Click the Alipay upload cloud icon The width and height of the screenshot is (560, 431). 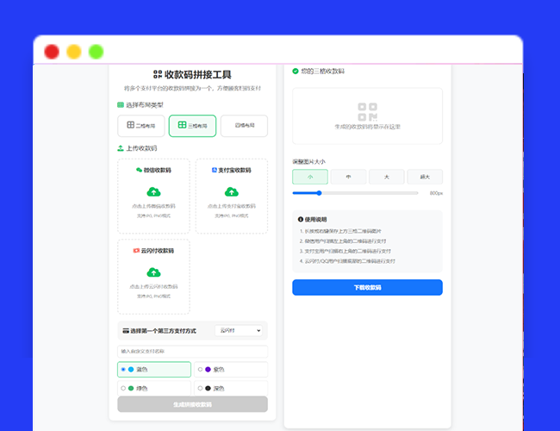pos(232,192)
